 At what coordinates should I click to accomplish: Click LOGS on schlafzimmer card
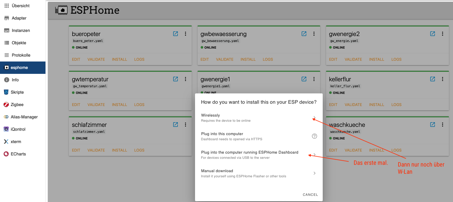[139, 150]
